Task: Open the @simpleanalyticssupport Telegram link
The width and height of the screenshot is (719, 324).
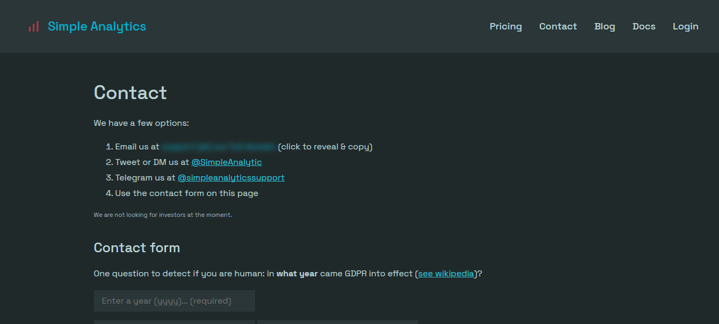Action: [x=231, y=177]
